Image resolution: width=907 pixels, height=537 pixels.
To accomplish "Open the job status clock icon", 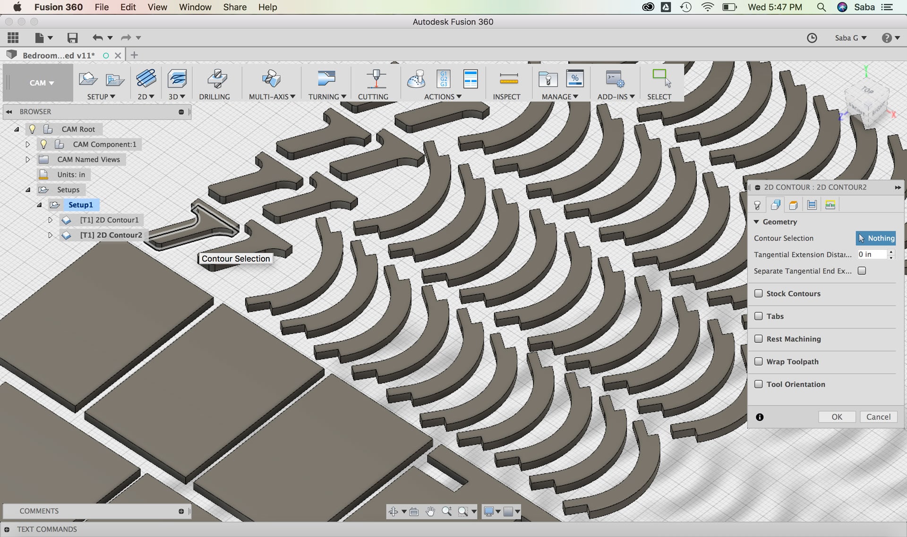I will (x=812, y=38).
